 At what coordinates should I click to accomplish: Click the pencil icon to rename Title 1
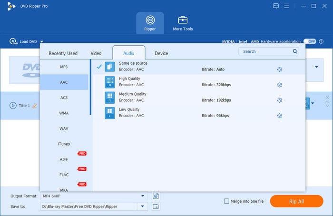pyautogui.click(x=34, y=106)
